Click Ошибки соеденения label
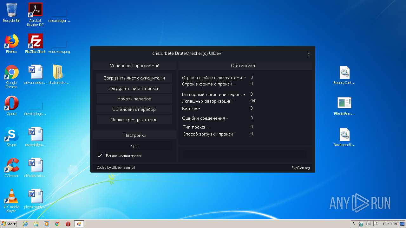This screenshot has width=406, height=228. tap(205, 118)
